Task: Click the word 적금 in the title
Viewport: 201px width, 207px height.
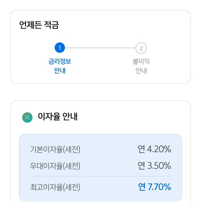Action: (x=51, y=25)
